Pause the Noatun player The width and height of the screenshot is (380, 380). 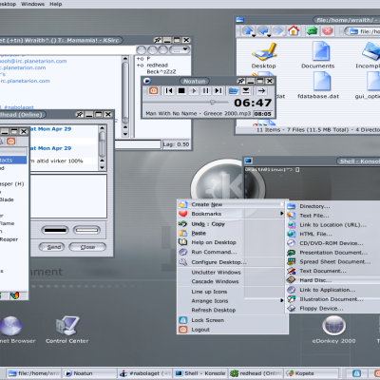point(206,91)
